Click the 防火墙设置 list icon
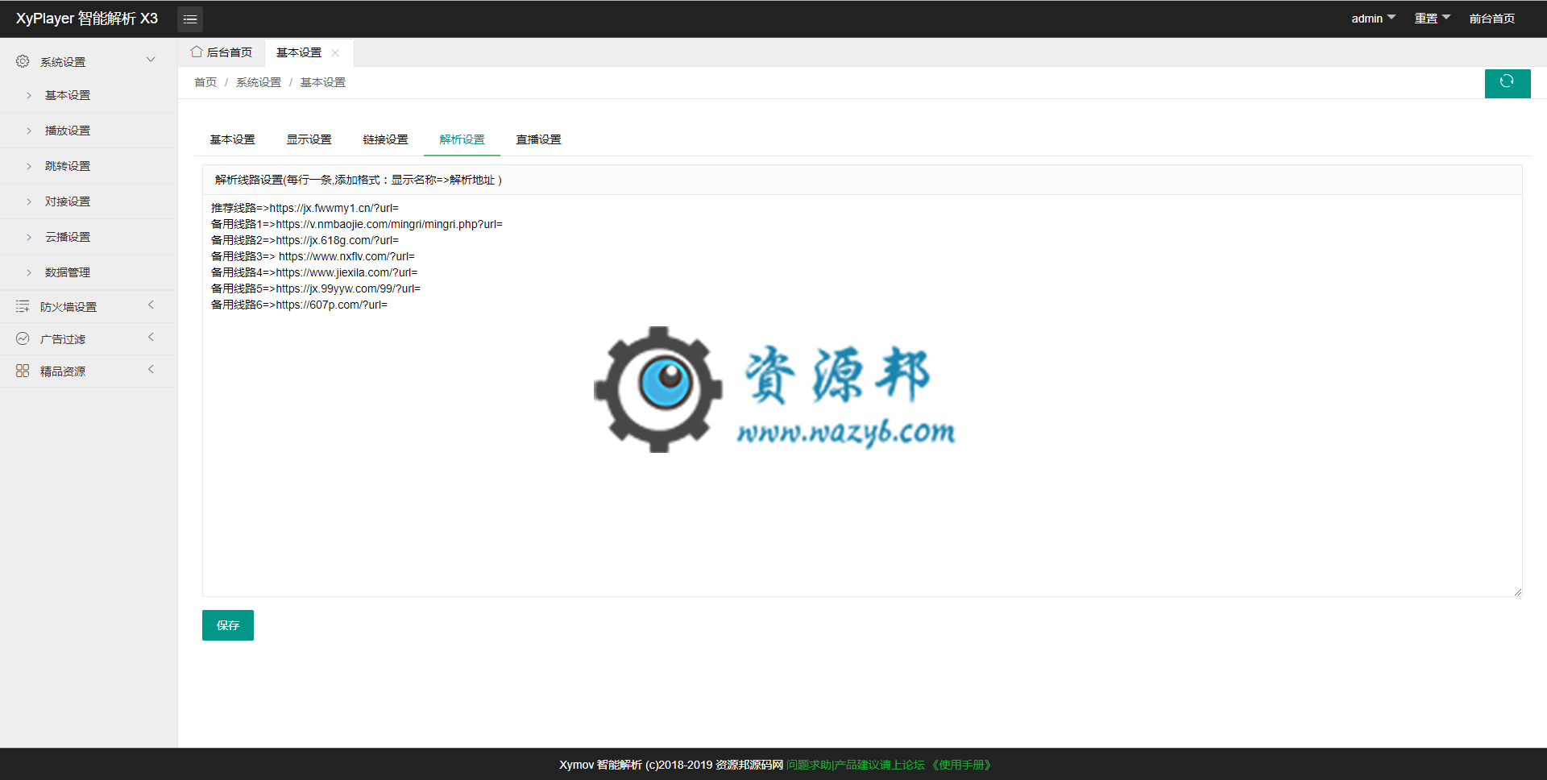1547x780 pixels. (x=23, y=306)
